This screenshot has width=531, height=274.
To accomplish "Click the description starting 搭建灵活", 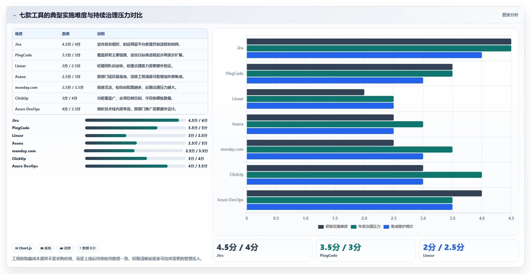I will click(137, 88).
